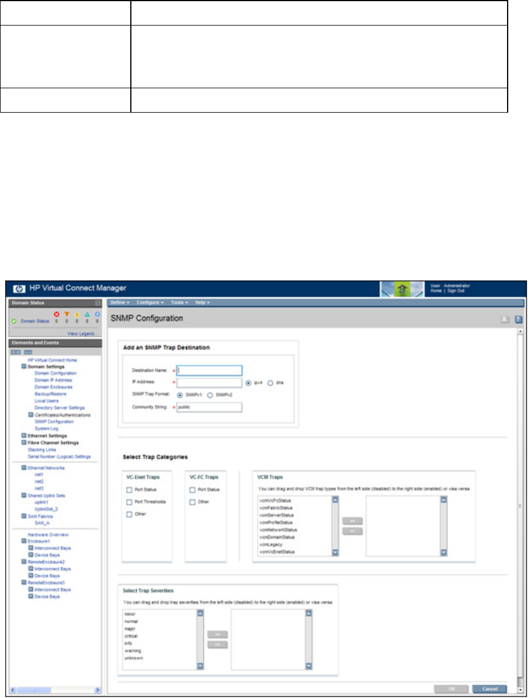Screen dimensions: 528x698
Task: Collapse the Shared Uplink Sets node
Action: coord(24,495)
